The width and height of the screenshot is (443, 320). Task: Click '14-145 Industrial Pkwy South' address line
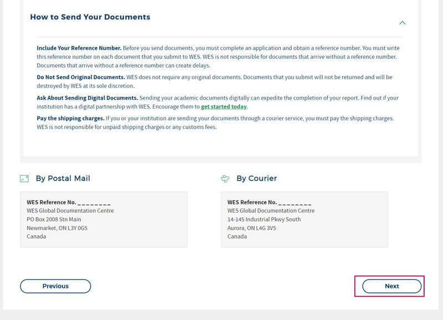pyautogui.click(x=264, y=219)
